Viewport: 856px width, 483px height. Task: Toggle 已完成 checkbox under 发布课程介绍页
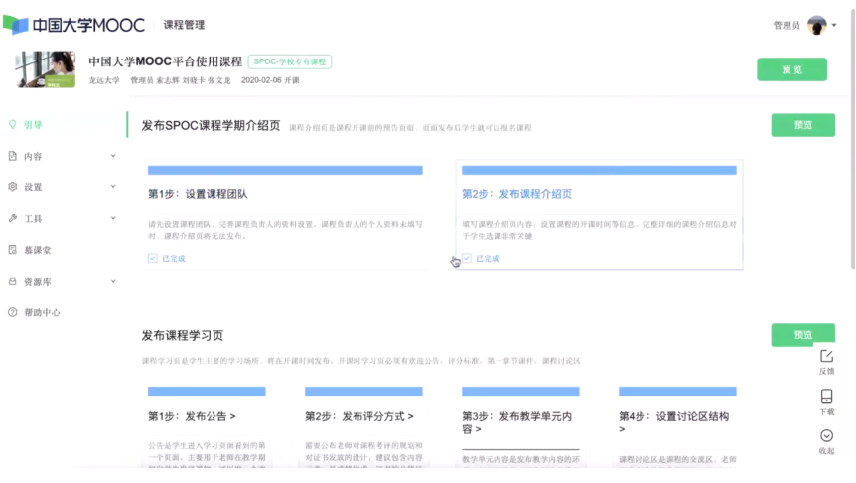pyautogui.click(x=466, y=259)
